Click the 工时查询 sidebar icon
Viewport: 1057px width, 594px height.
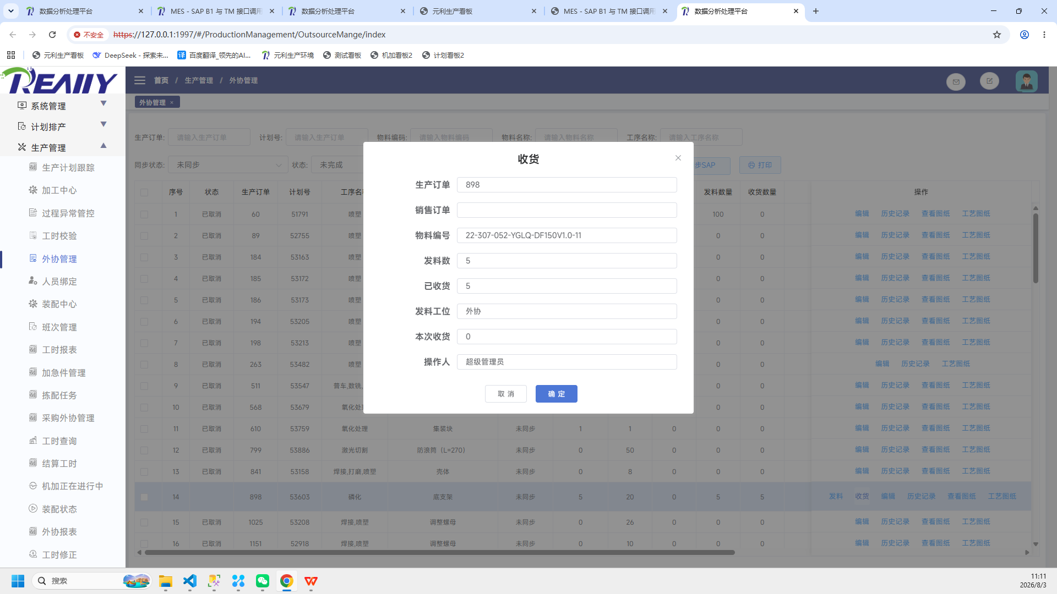coord(33,441)
